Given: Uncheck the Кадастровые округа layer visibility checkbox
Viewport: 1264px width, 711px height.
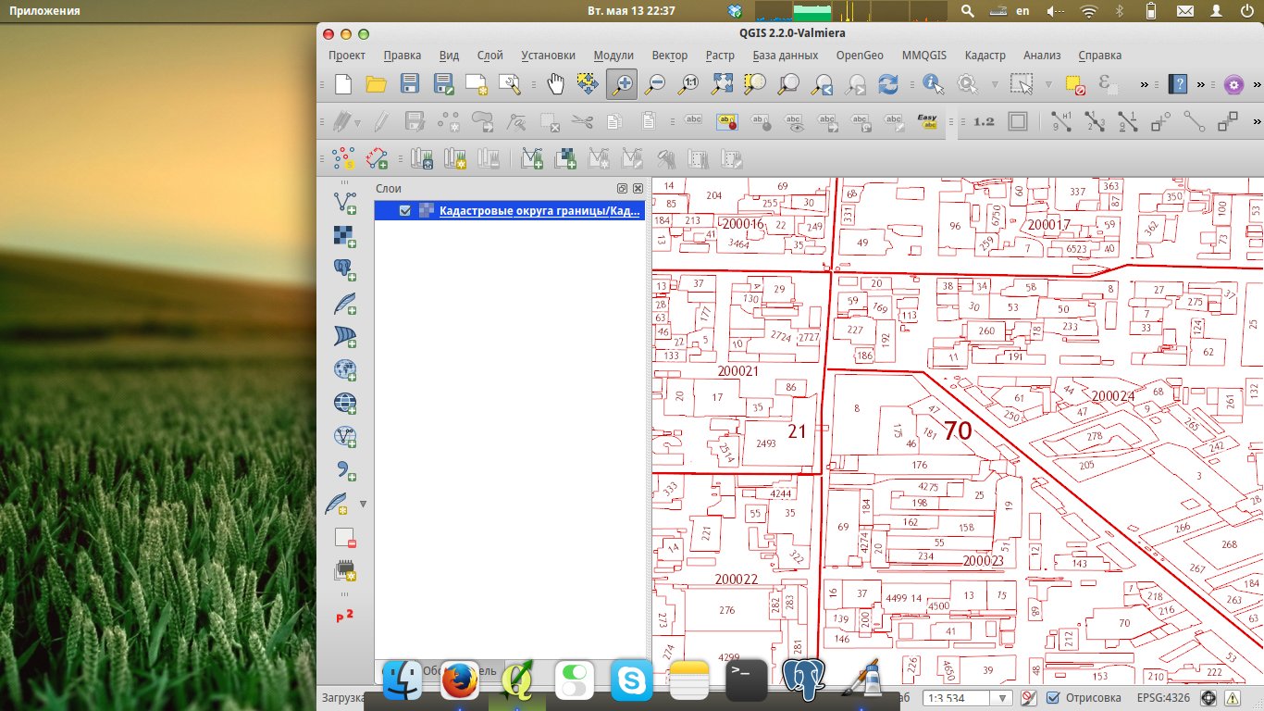Looking at the screenshot, I should 404,211.
